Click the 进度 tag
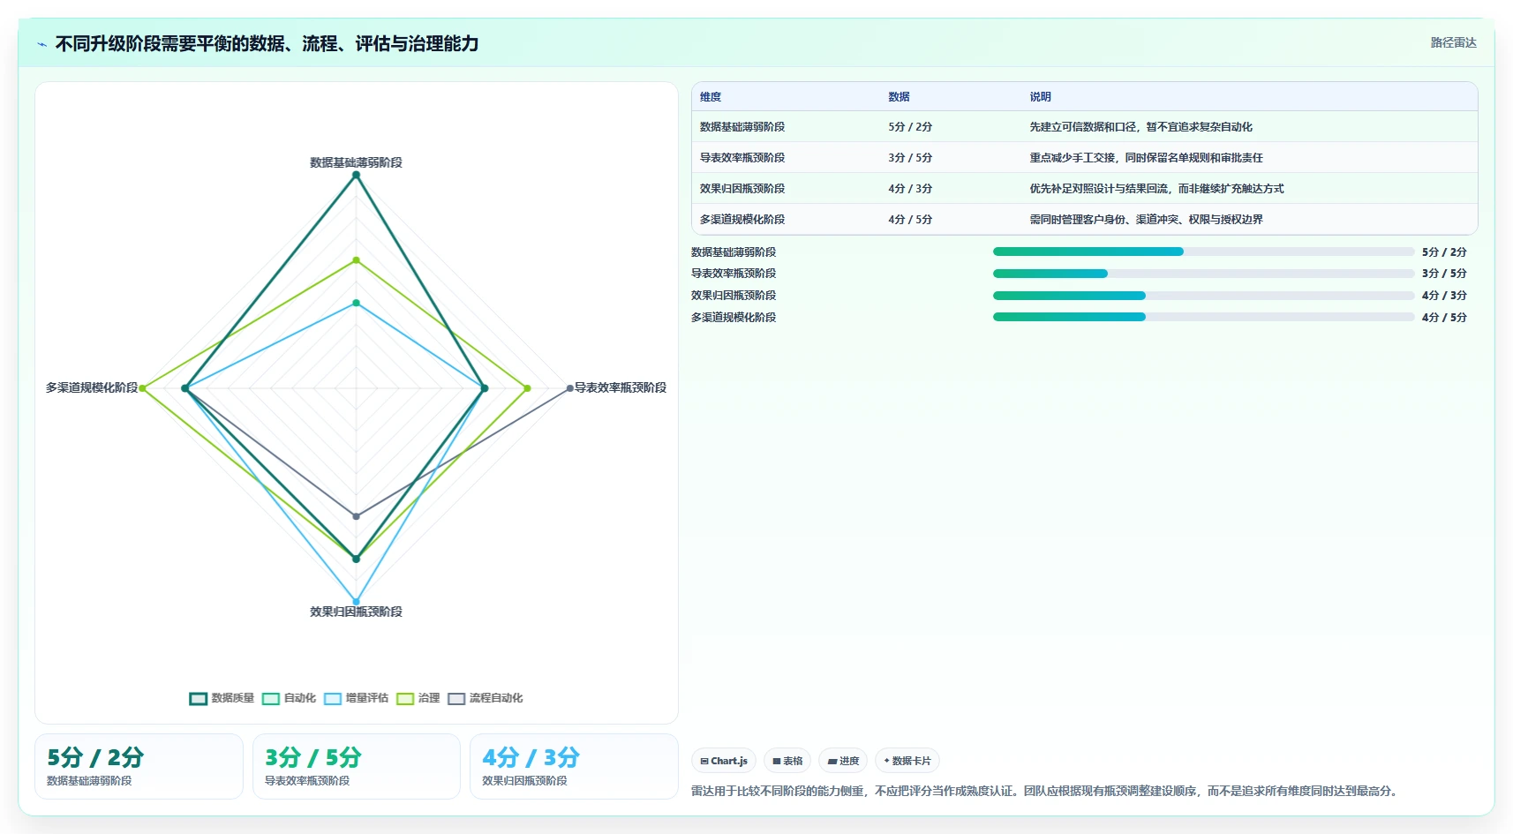This screenshot has width=1513, height=834. (x=843, y=761)
